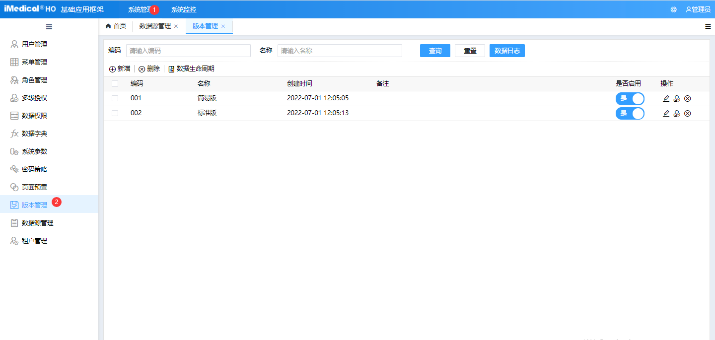715x340 pixels.
Task: Toggle 是否启用 switch for 简易版
Action: (x=630, y=98)
